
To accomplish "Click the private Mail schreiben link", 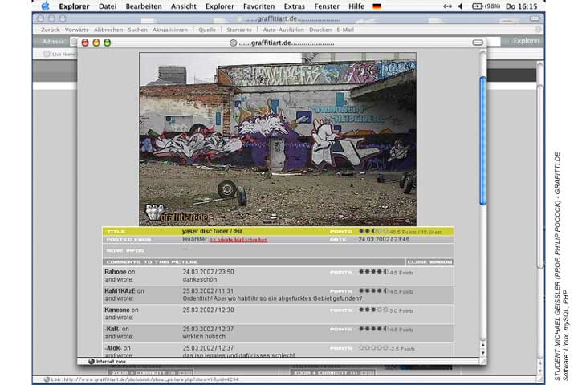I will (x=238, y=240).
